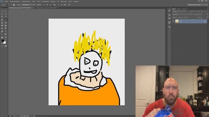Select the Eyedropper tool
This screenshot has width=209, height=117.
pyautogui.click(x=6, y=17)
